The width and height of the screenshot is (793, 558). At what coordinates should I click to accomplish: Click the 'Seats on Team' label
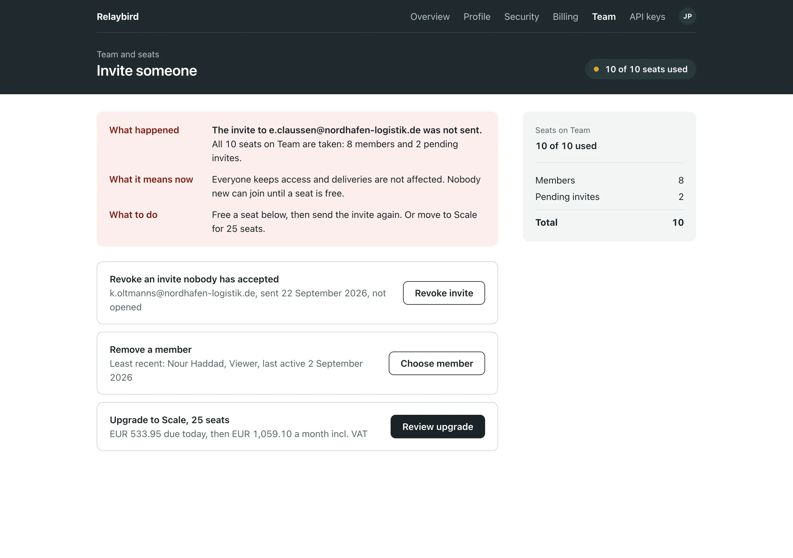(563, 130)
